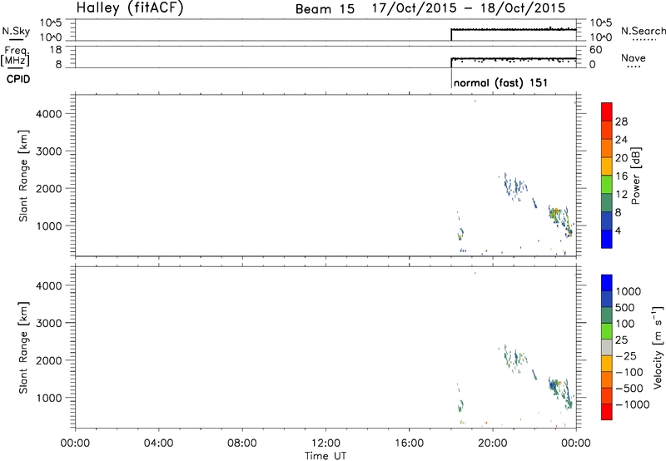Click the "Time UT" axis title

(x=326, y=456)
